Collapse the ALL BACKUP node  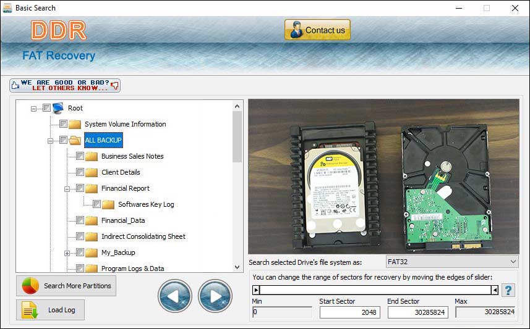coord(50,141)
